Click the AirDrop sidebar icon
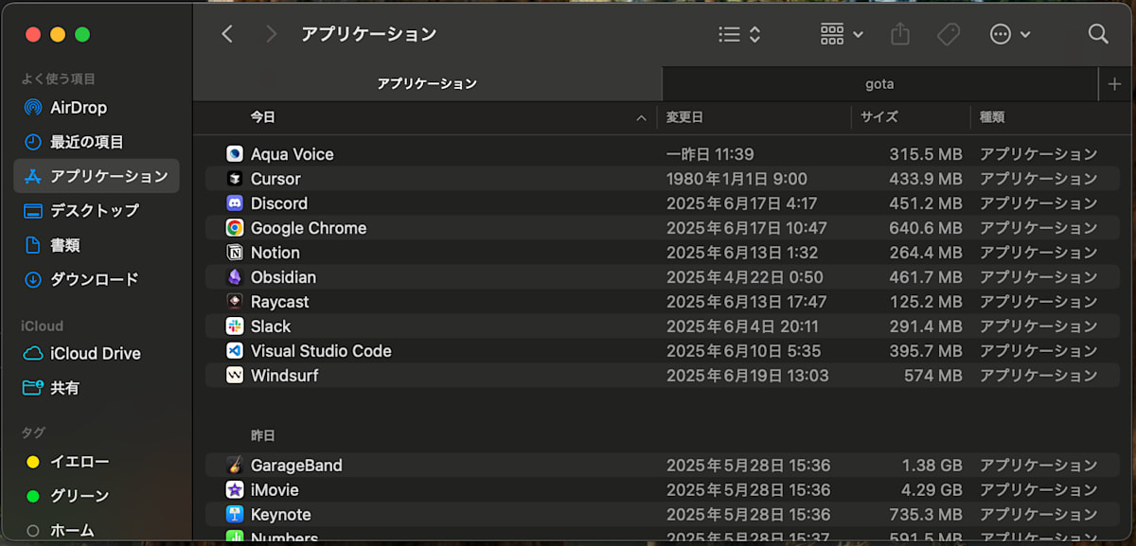Viewport: 1136px width, 546px height. click(x=33, y=108)
